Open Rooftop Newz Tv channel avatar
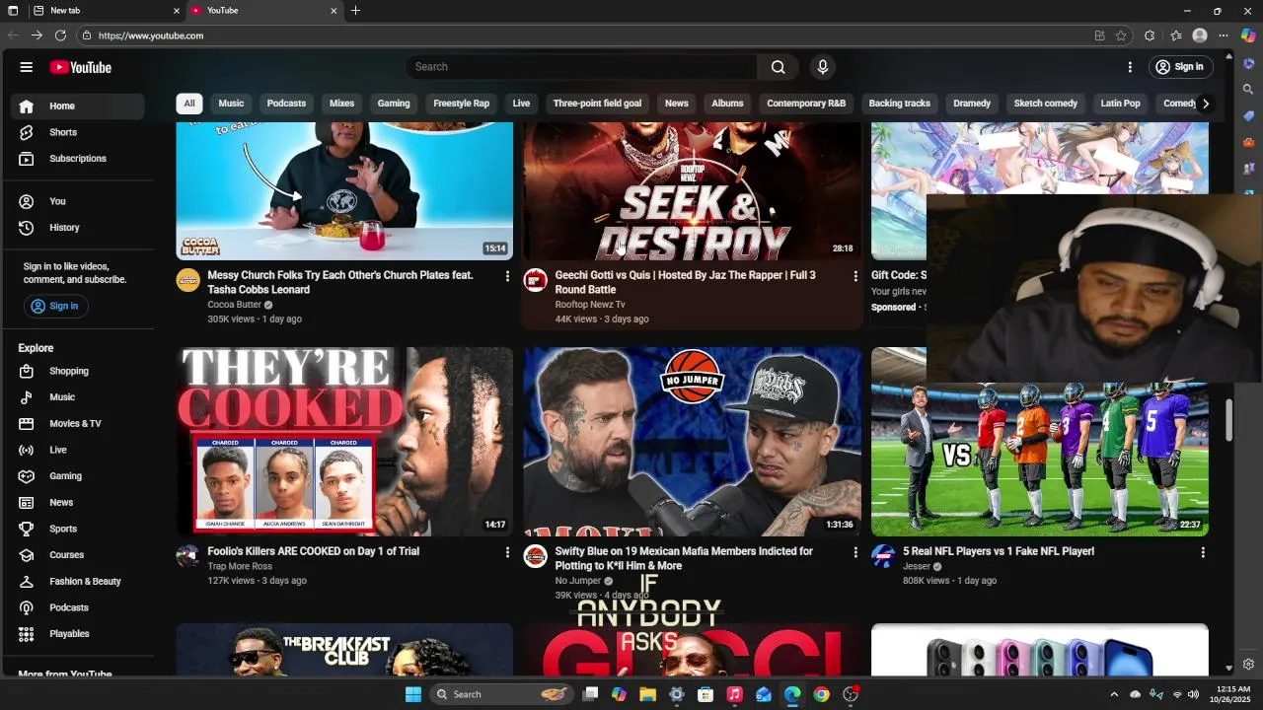Screen dimensions: 1263x710 (535, 280)
